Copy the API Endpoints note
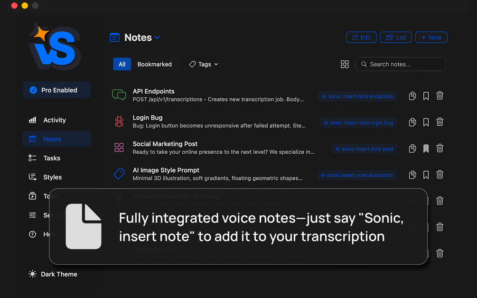Image resolution: width=477 pixels, height=298 pixels. point(412,96)
